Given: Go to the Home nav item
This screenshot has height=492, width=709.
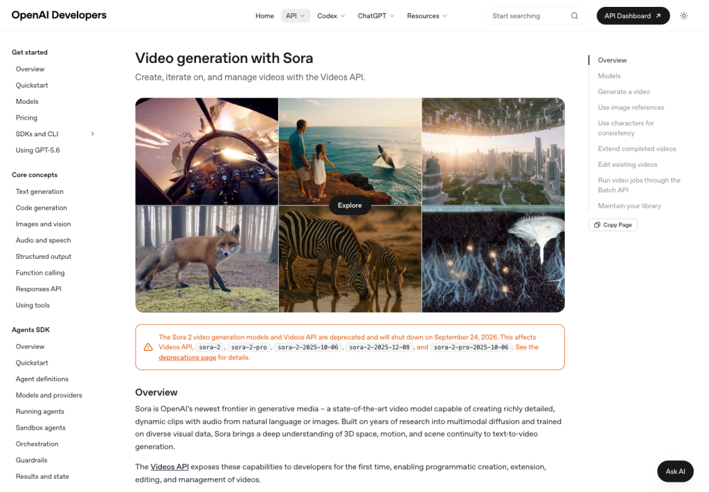Looking at the screenshot, I should (264, 16).
